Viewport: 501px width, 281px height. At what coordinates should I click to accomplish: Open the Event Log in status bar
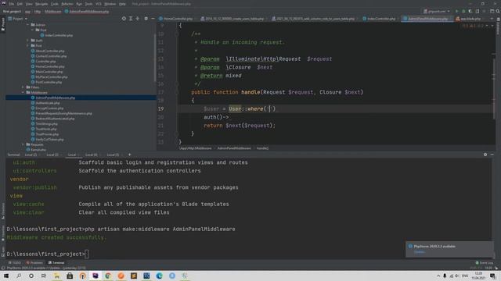485,263
